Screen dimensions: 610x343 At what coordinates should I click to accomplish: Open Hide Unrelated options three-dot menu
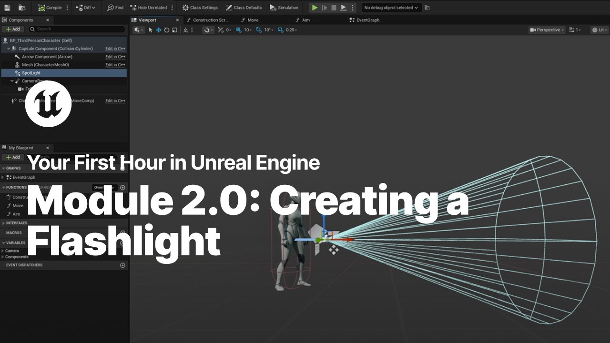click(172, 8)
